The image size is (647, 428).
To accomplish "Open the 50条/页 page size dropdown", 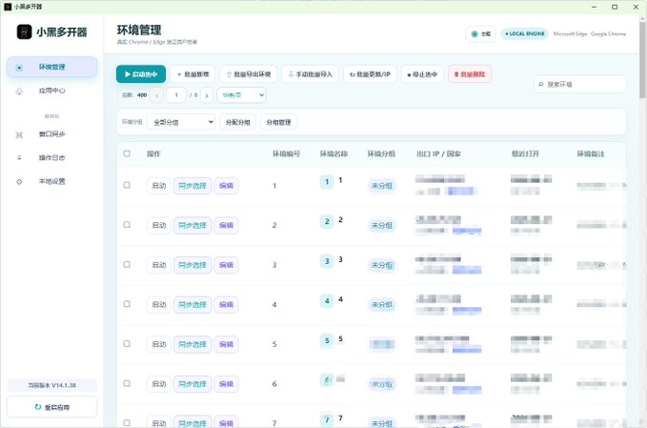I will pyautogui.click(x=242, y=95).
